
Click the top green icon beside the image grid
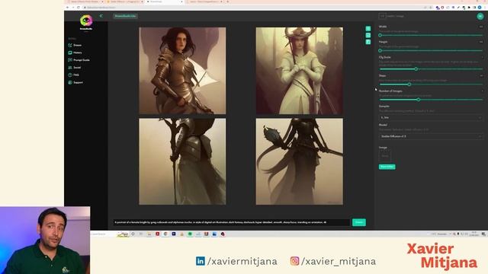368,29
